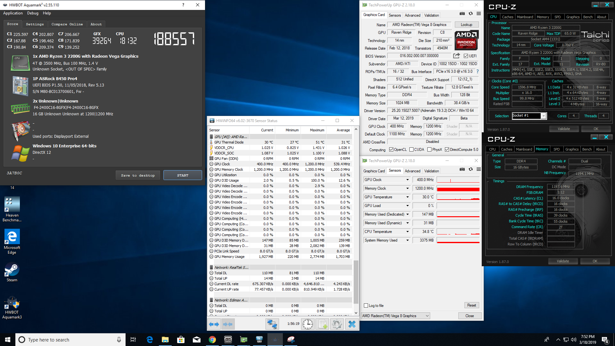The height and width of the screenshot is (346, 615).
Task: Click Chrome icon in taskbar
Action: point(212,340)
